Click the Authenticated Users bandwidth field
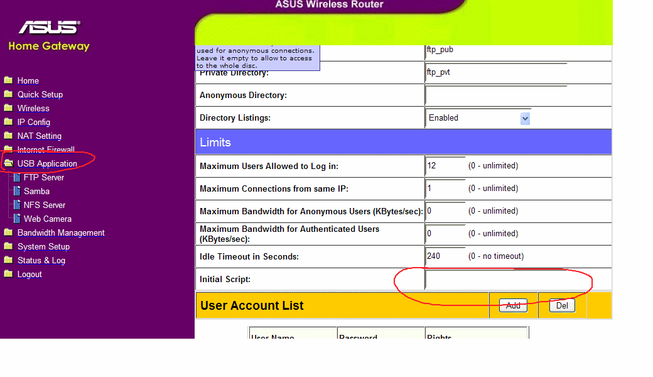653x377 pixels. (x=445, y=233)
